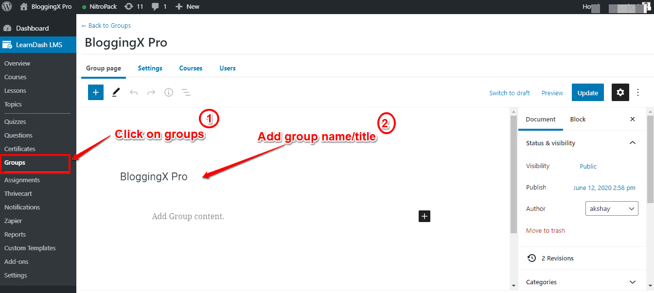Click the black inline add block button
This screenshot has height=293, width=654.
tap(424, 216)
